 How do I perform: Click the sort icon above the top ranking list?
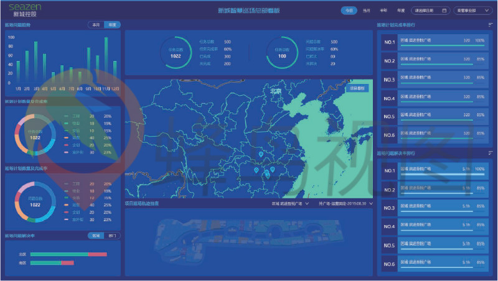(x=491, y=25)
